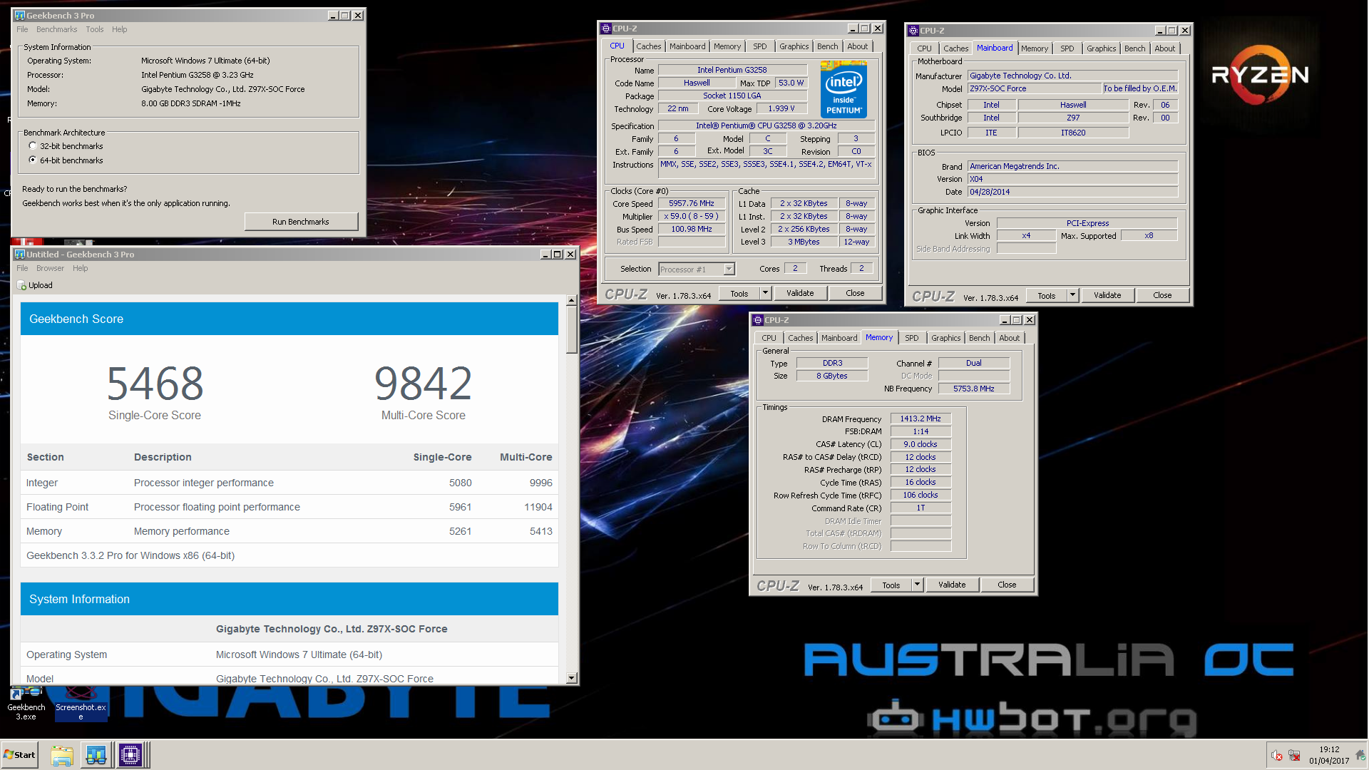Open the Processor #1 selection dropdown
The height and width of the screenshot is (770, 1369).
click(x=729, y=269)
